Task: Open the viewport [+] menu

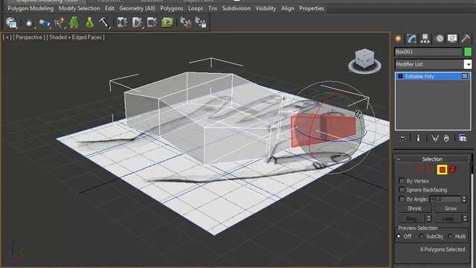Action: (7, 37)
